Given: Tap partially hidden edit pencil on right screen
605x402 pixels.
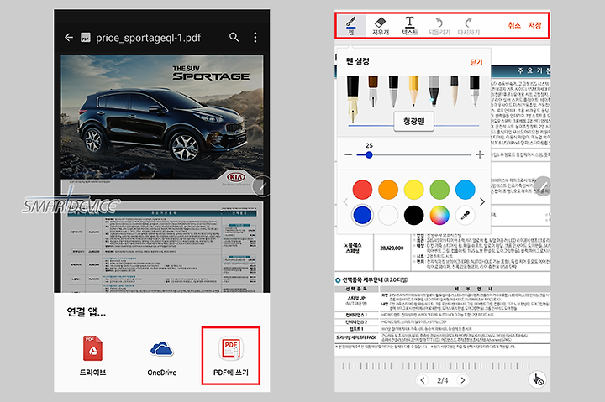Looking at the screenshot, I should tap(544, 186).
